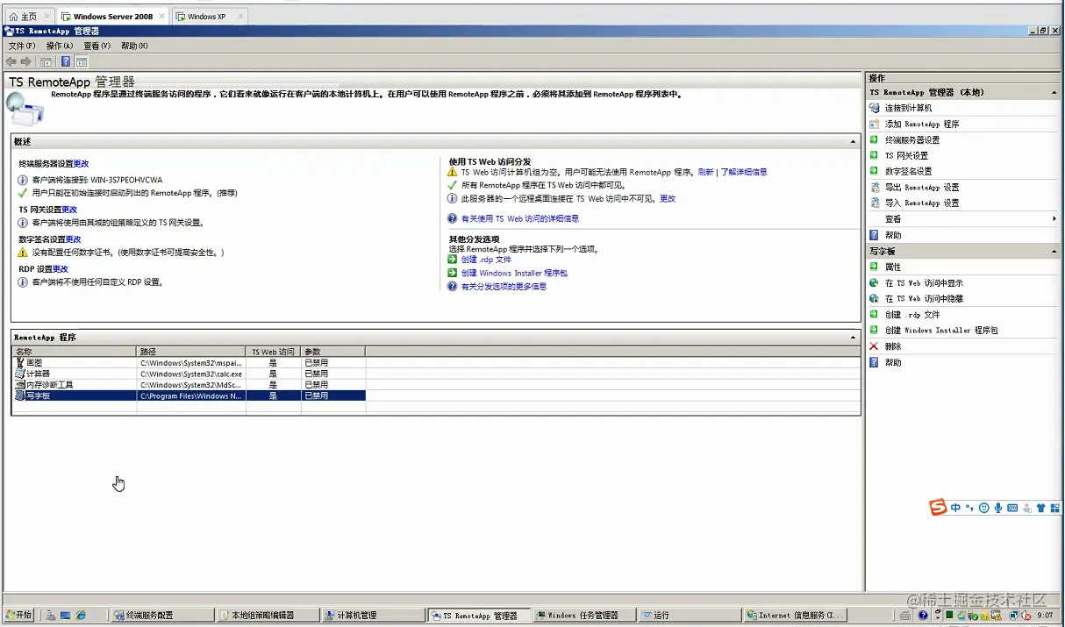
Task: Switch to 计算机管理 taskbar button
Action: 373,616
